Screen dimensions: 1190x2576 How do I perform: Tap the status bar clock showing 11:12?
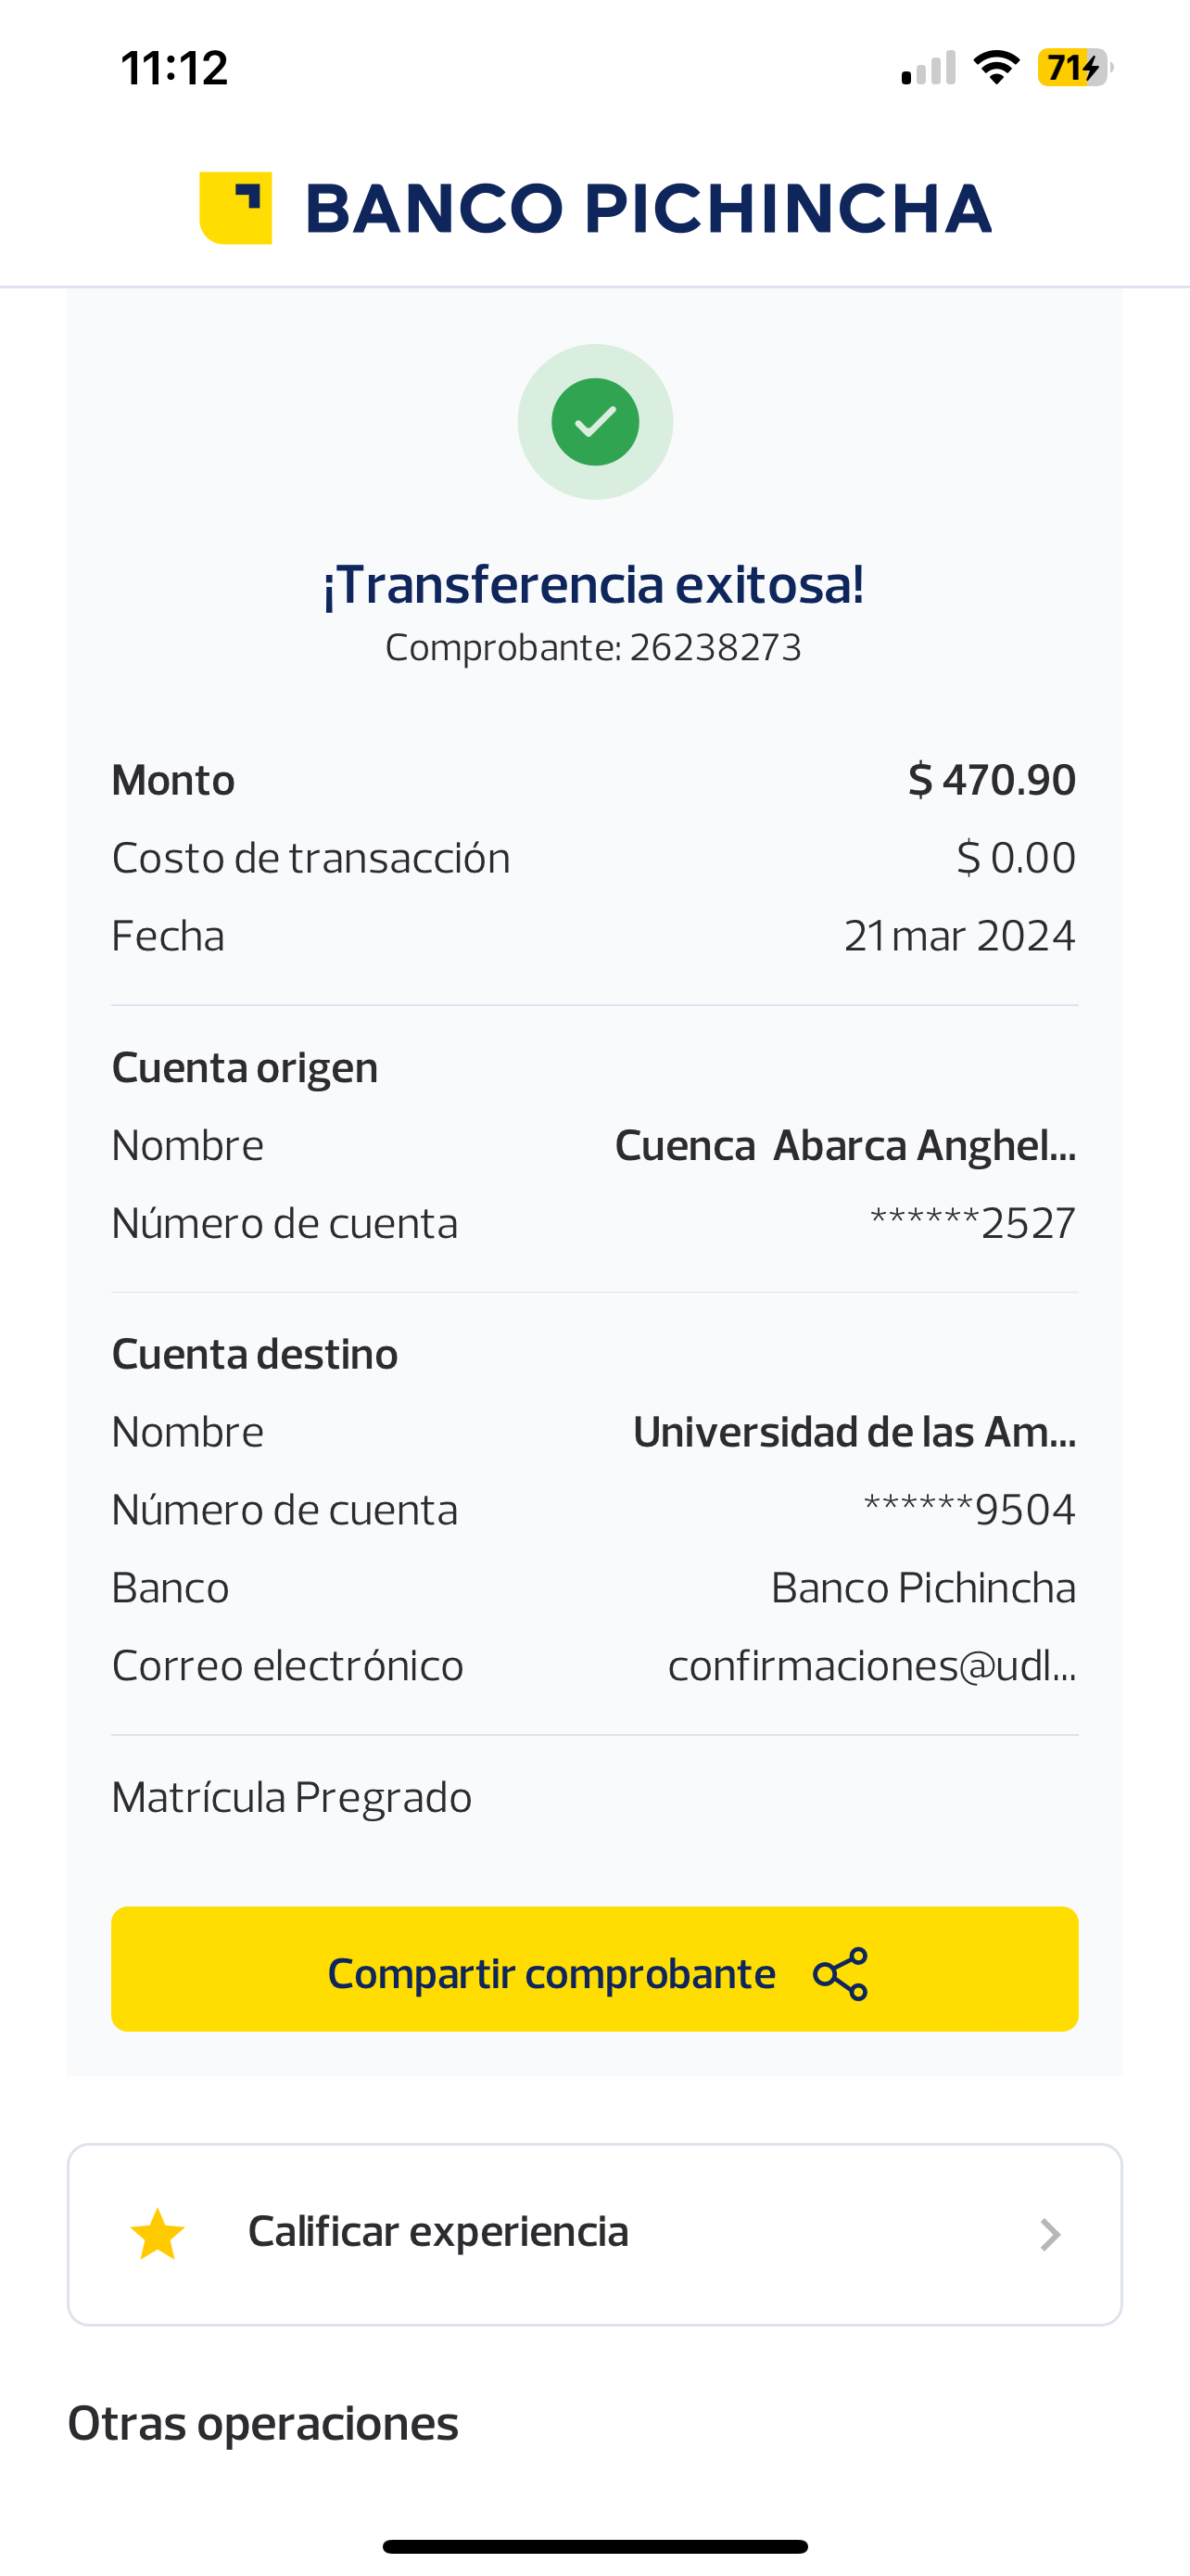[x=175, y=68]
